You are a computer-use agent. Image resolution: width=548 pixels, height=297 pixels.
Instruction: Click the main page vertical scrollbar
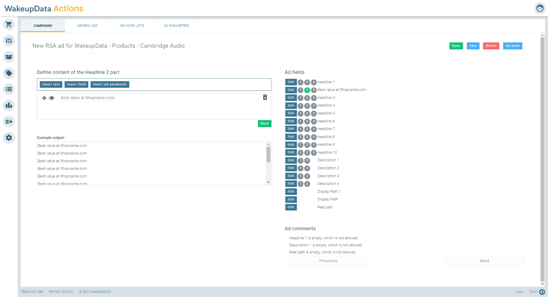(542, 159)
